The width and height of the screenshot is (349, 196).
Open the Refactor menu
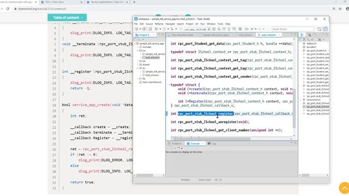[x=159, y=24]
